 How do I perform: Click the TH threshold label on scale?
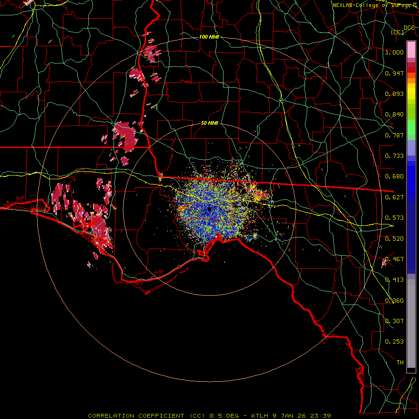coord(400,363)
